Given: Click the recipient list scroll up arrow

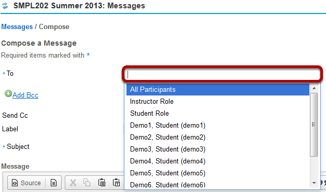Looking at the screenshot, I should (314, 88).
